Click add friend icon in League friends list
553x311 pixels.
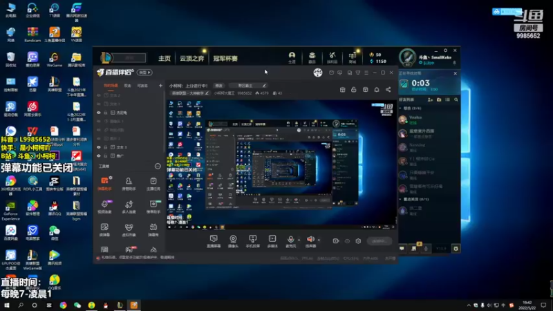[x=430, y=100]
